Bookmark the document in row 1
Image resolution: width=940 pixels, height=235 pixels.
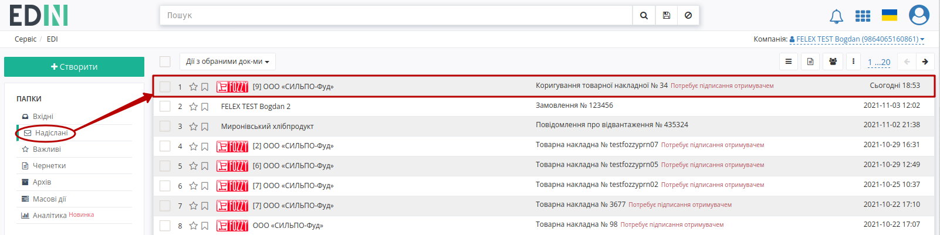[205, 87]
